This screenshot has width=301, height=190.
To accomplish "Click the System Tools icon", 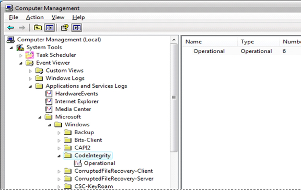I will click(x=20, y=47).
